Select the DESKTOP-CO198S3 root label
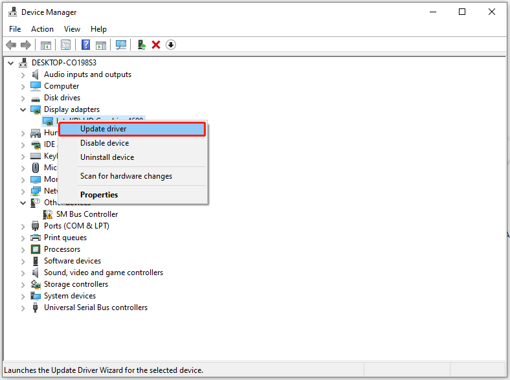This screenshot has height=380, width=510. [x=64, y=62]
